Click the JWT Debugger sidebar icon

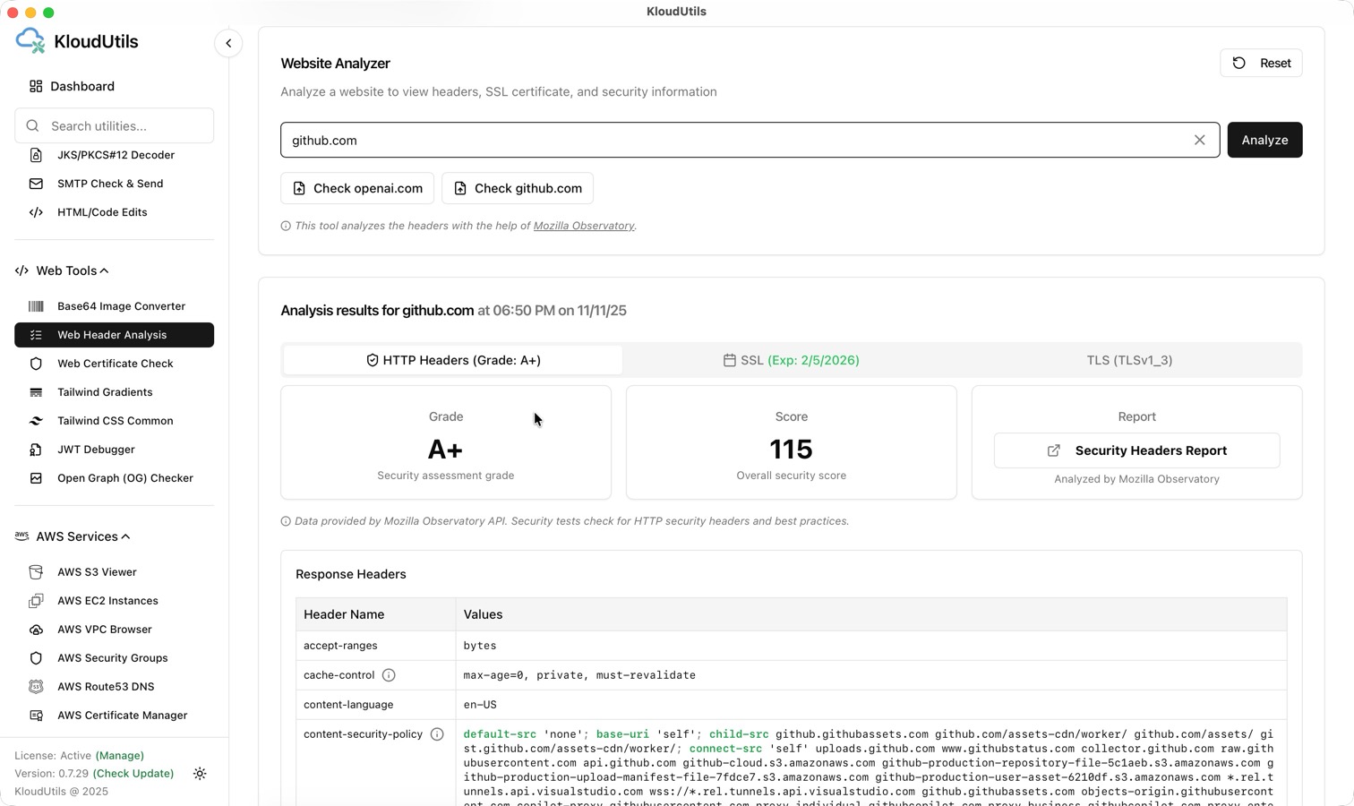[36, 450]
